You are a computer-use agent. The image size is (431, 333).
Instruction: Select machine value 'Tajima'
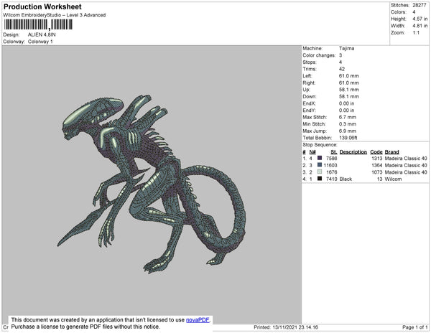[x=347, y=48]
